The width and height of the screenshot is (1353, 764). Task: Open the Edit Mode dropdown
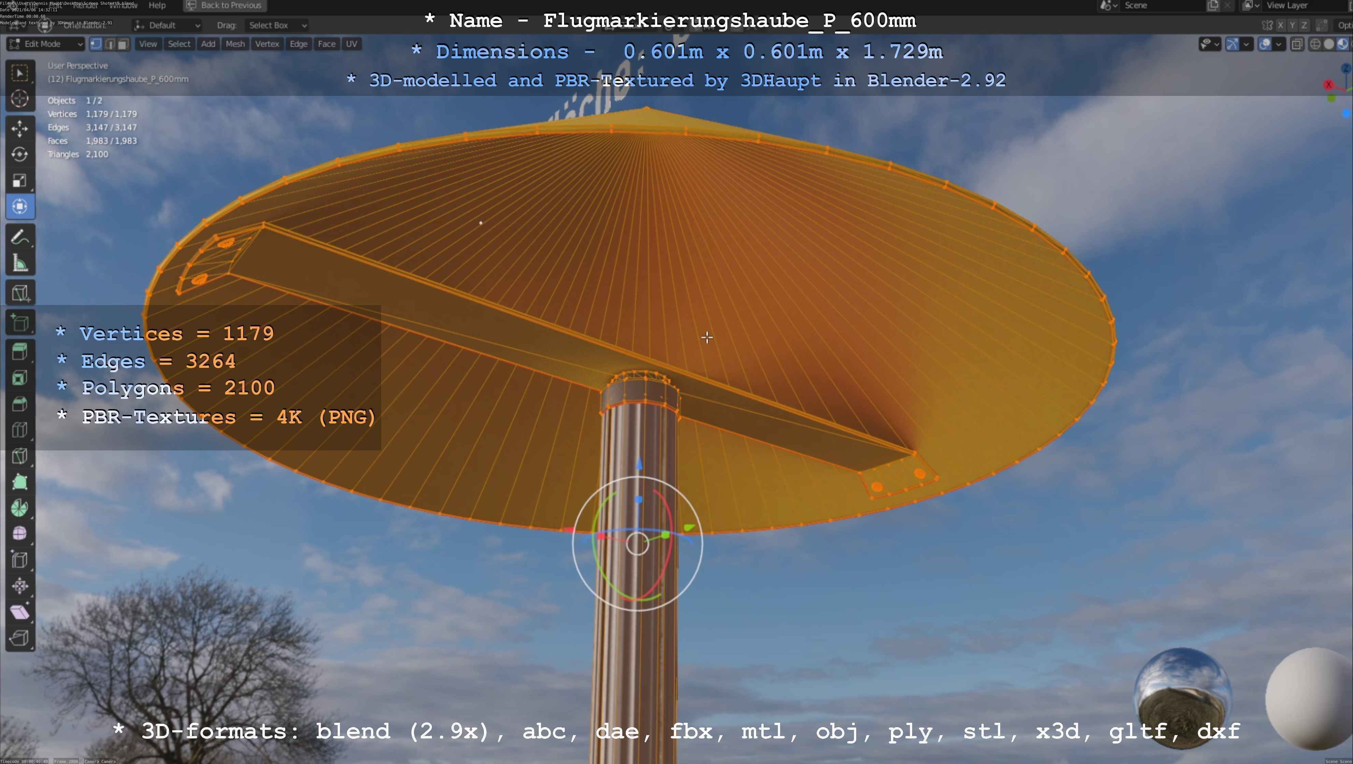[46, 44]
